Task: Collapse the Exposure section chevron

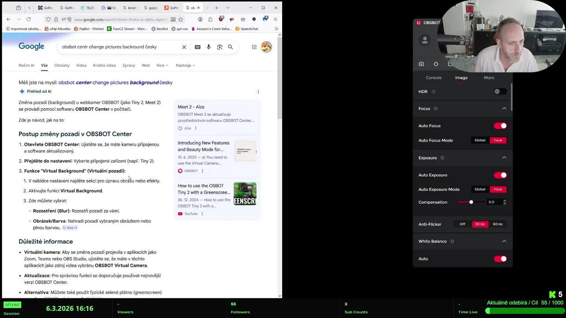Action: 504,158
